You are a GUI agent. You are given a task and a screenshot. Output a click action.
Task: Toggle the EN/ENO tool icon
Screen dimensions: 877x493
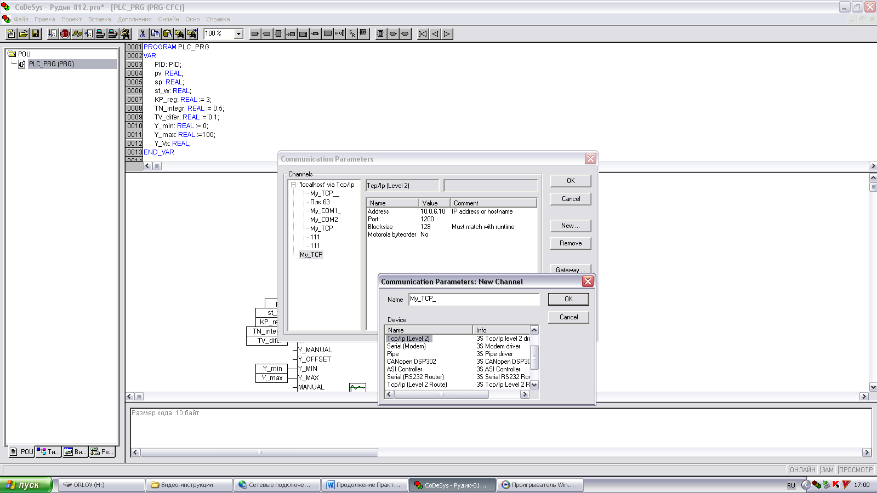coord(363,33)
